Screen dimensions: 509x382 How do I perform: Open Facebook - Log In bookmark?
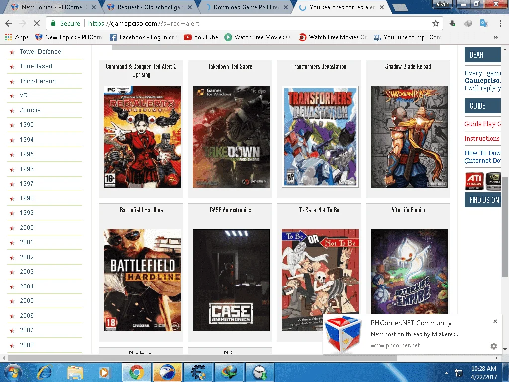click(x=144, y=37)
